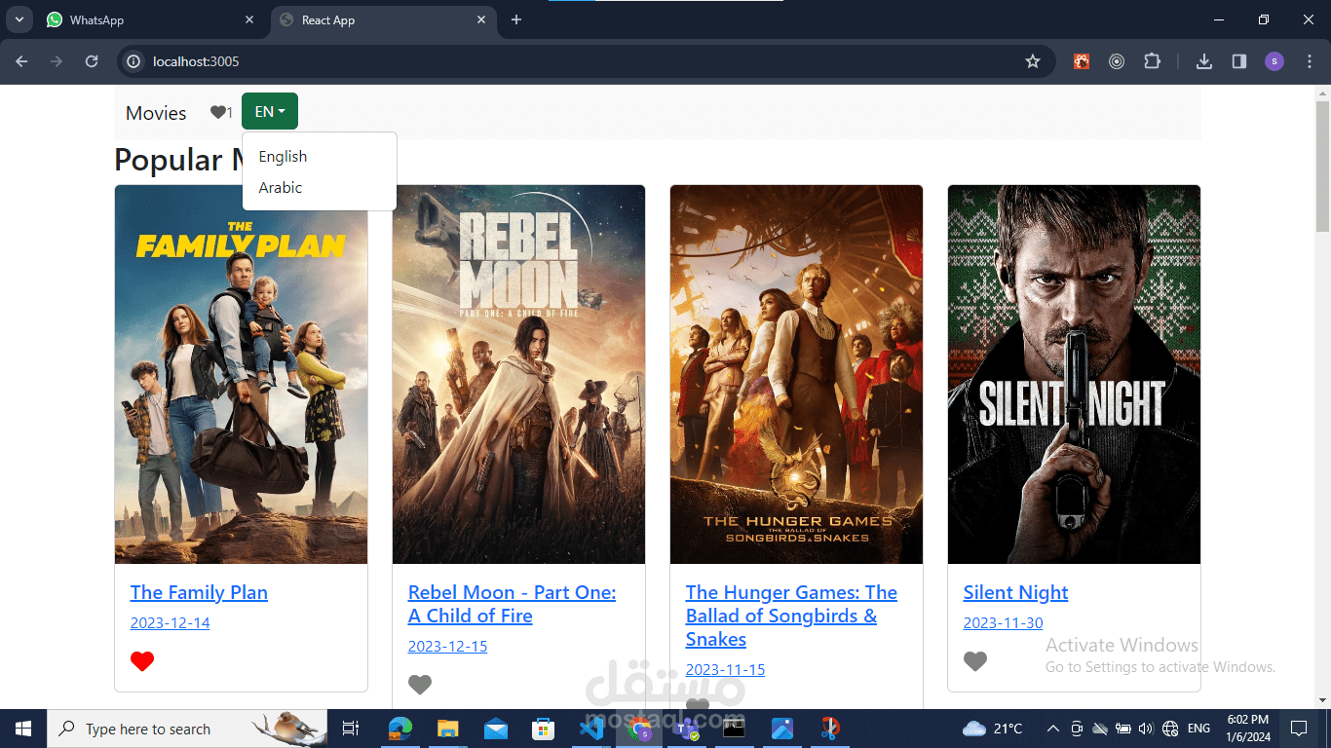Click the circular target extension icon
The width and height of the screenshot is (1331, 748).
[1117, 61]
